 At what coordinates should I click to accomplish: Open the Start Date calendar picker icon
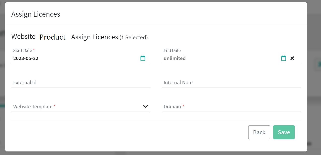pyautogui.click(x=143, y=58)
